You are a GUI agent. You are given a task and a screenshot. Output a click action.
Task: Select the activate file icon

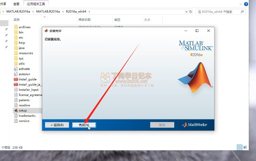(x=16, y=69)
